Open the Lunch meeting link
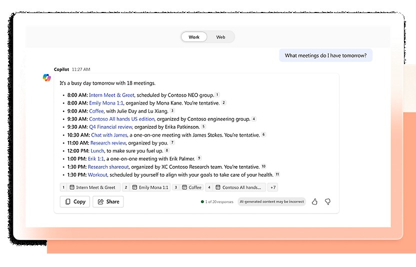This screenshot has width=416, height=267. [97, 151]
